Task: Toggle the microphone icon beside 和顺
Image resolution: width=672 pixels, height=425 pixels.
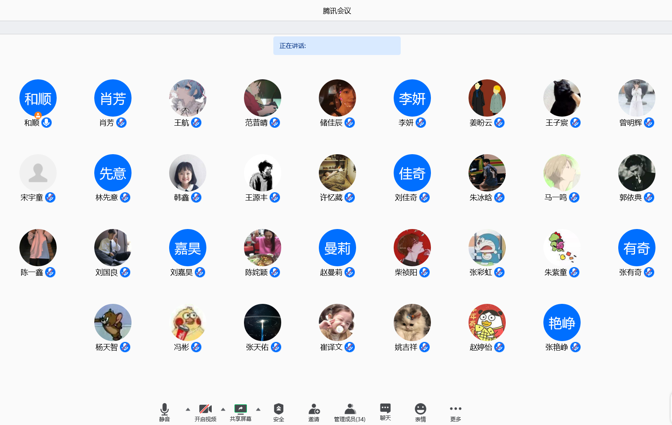Action: click(47, 123)
